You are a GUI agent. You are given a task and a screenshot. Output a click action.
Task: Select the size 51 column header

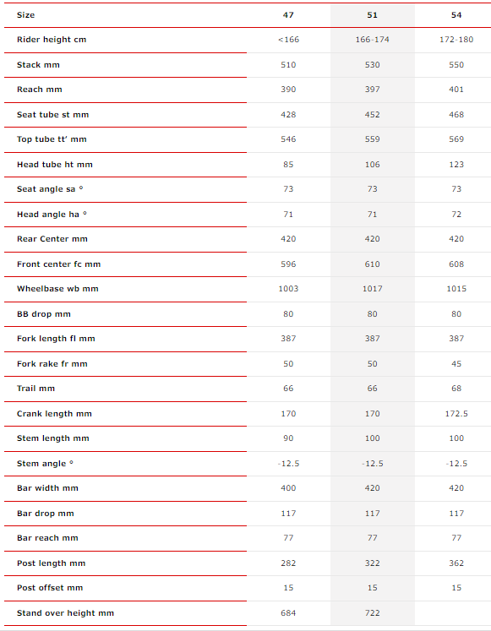pyautogui.click(x=373, y=15)
